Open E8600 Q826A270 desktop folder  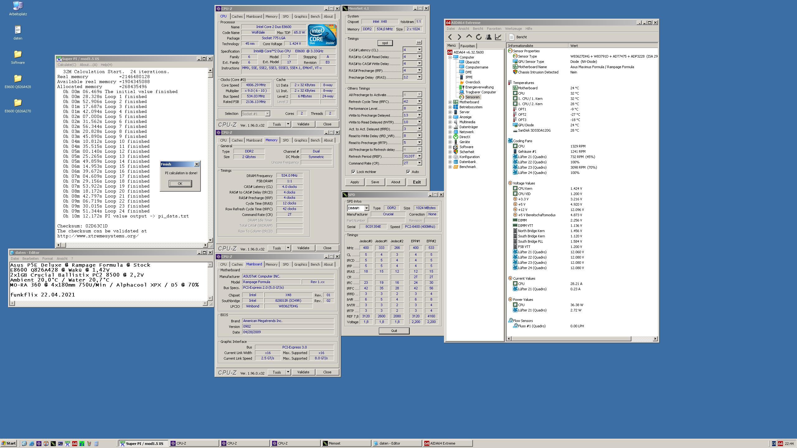tap(18, 105)
